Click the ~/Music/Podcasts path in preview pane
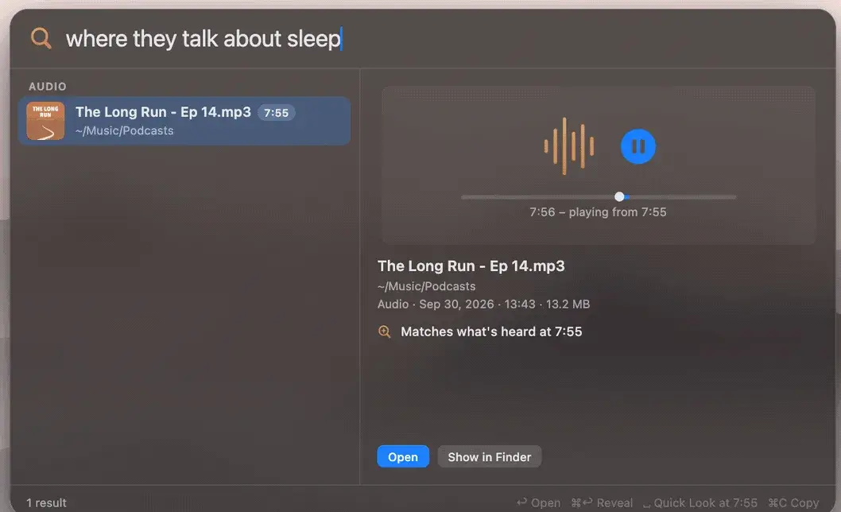The width and height of the screenshot is (841, 512). [x=426, y=286]
